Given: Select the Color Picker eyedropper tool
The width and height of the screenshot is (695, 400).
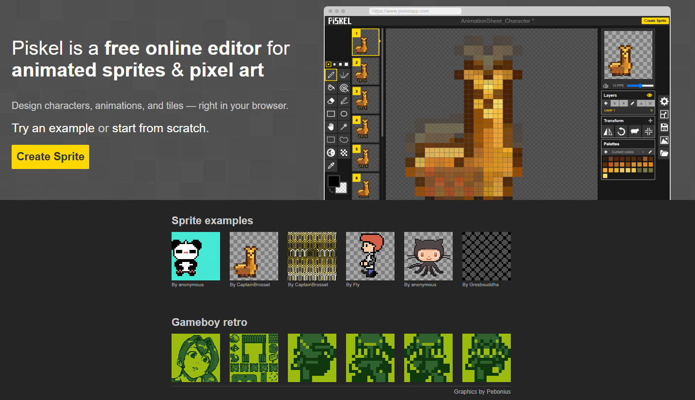Looking at the screenshot, I should tap(331, 166).
